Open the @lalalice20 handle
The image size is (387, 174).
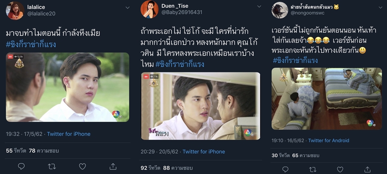41,14
